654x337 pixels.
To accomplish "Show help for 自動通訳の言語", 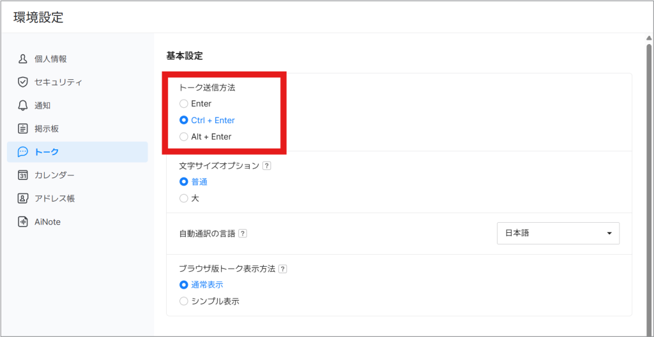I will click(243, 234).
